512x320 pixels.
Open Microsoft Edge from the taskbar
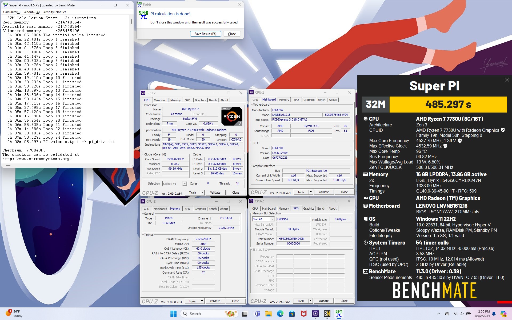(x=280, y=314)
